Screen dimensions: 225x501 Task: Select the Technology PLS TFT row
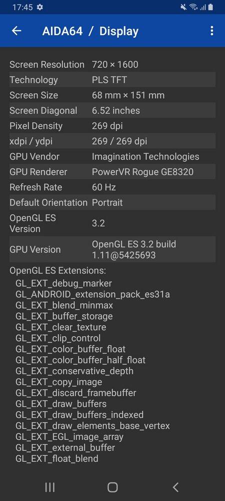pos(112,80)
